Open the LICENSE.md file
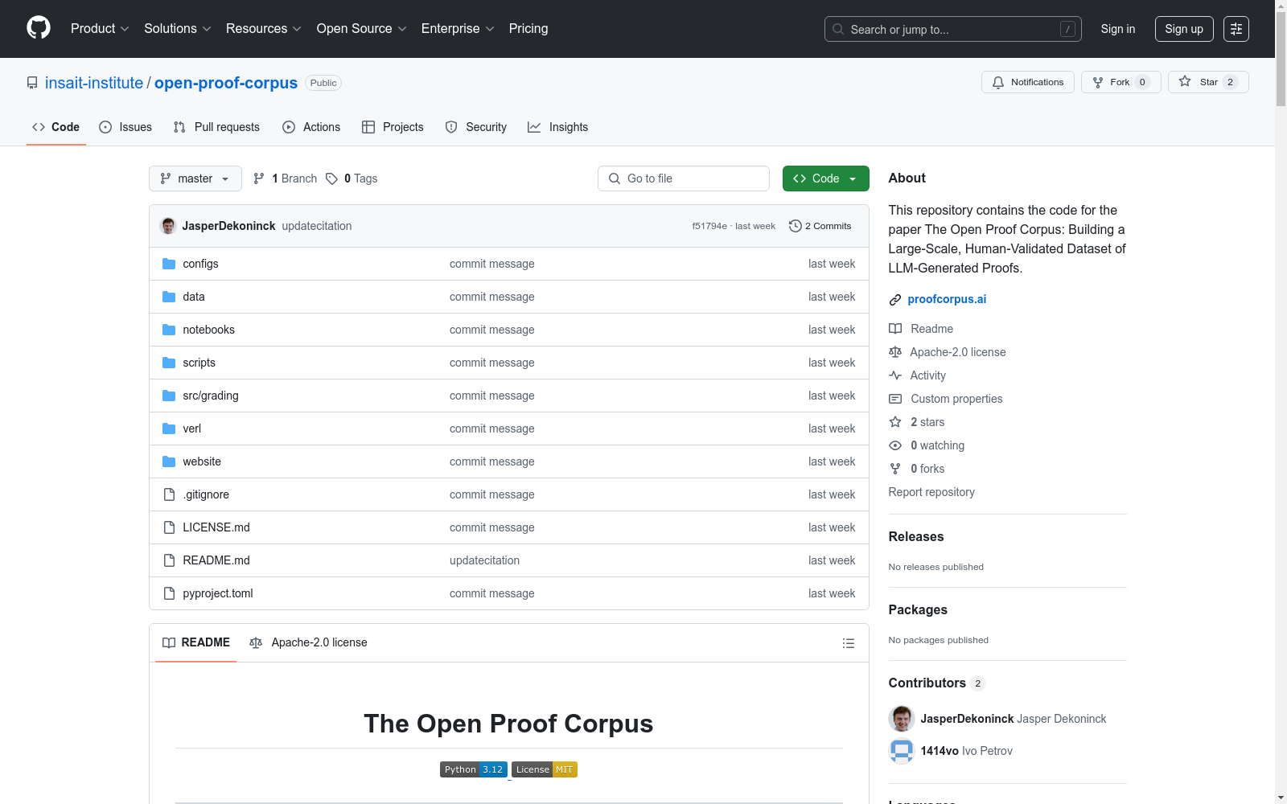Viewport: 1287px width, 804px height. 216,527
